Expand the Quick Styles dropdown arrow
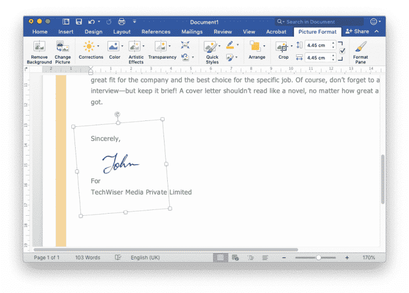Image resolution: width=409 pixels, height=293 pixels. (x=219, y=46)
